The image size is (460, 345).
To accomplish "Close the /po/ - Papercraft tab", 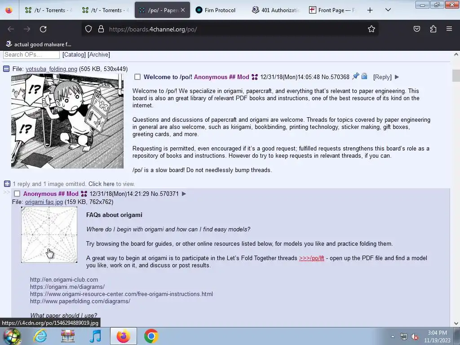I will (x=183, y=10).
